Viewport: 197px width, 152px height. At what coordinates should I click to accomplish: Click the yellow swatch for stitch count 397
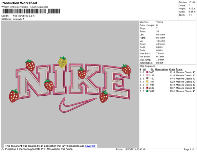point(147,82)
